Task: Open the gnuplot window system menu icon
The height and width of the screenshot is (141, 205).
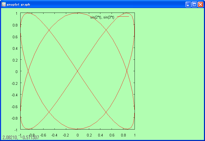Action: [3, 5]
